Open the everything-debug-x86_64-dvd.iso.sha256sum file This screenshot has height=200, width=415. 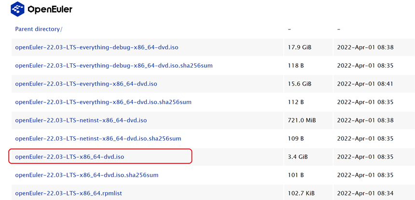pyautogui.click(x=114, y=65)
